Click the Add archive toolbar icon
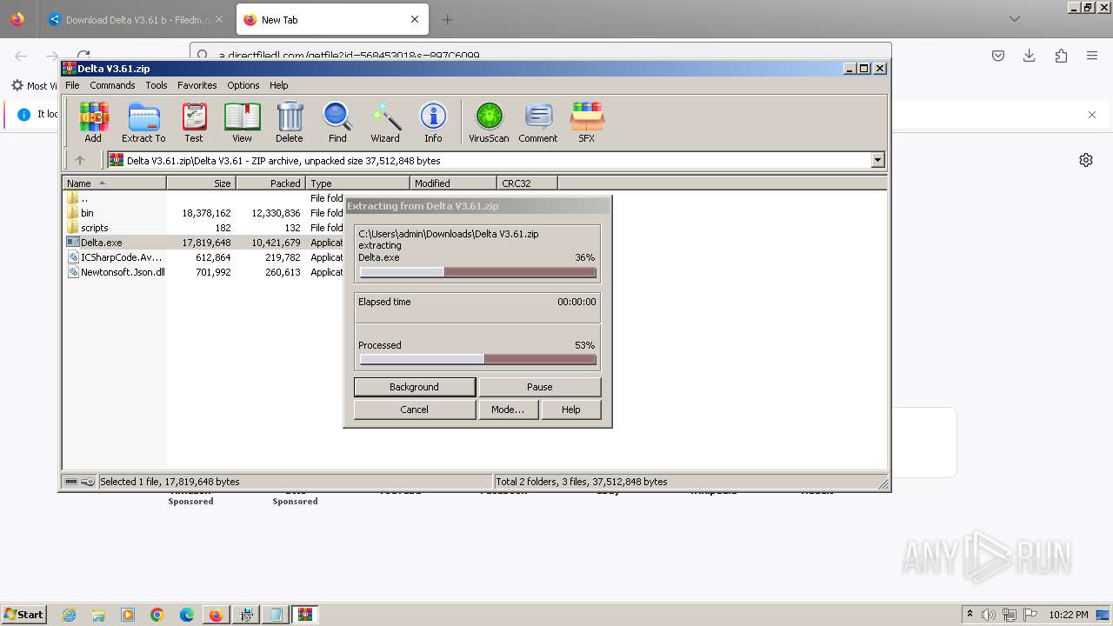The width and height of the screenshot is (1113, 626). [93, 122]
